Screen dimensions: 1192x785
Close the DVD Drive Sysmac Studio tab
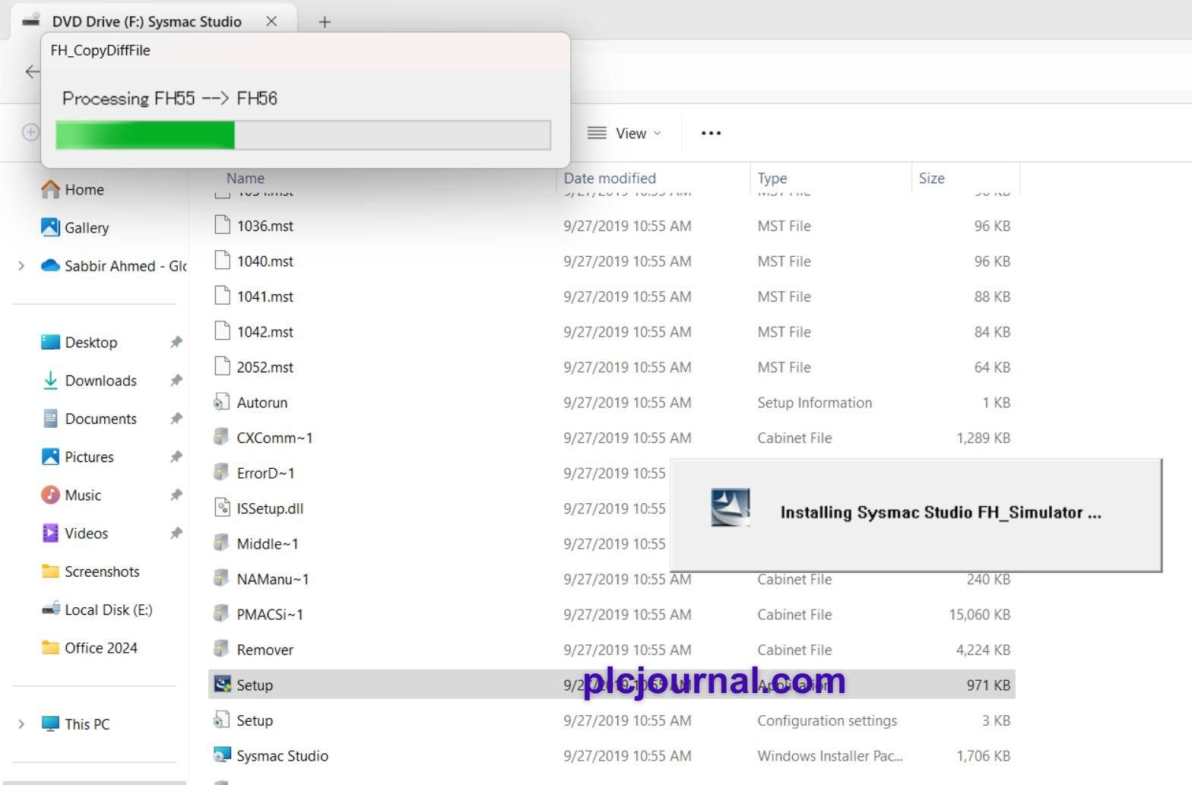click(x=271, y=21)
